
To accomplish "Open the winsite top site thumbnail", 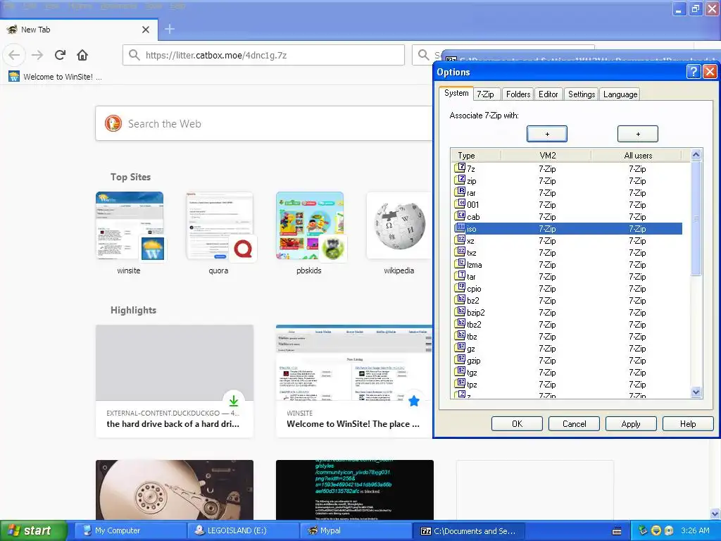I will tap(130, 225).
